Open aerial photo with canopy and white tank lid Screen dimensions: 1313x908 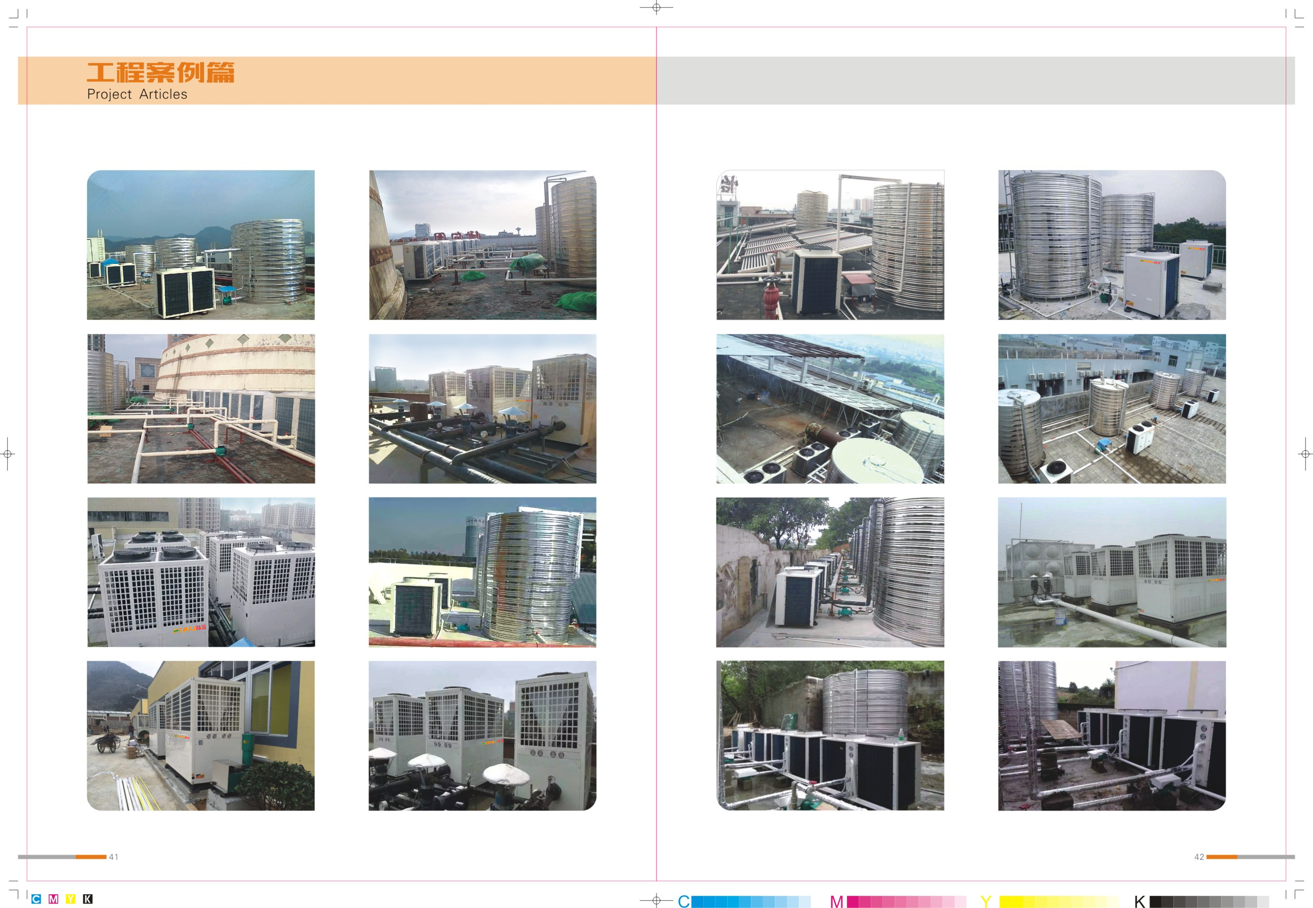pos(830,409)
